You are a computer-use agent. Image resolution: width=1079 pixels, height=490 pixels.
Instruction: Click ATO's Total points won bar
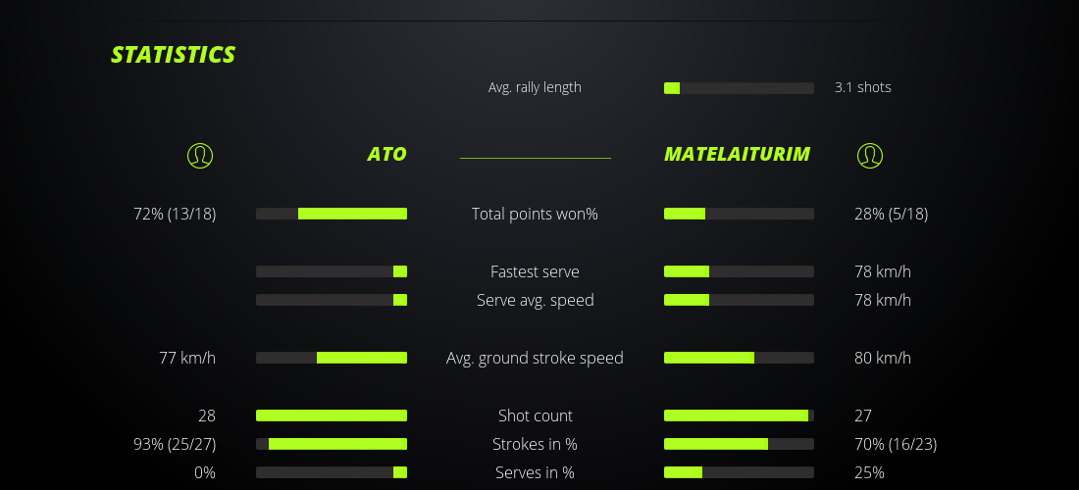(x=332, y=214)
